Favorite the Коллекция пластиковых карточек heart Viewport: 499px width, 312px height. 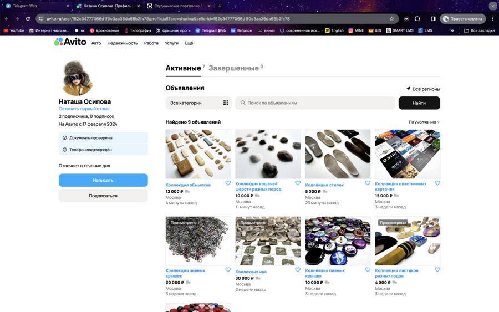tap(437, 183)
